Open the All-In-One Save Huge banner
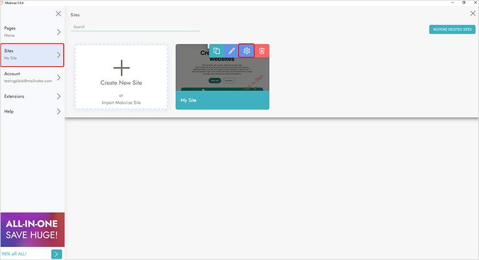Viewport: 479px width, 260px height. tap(32, 230)
